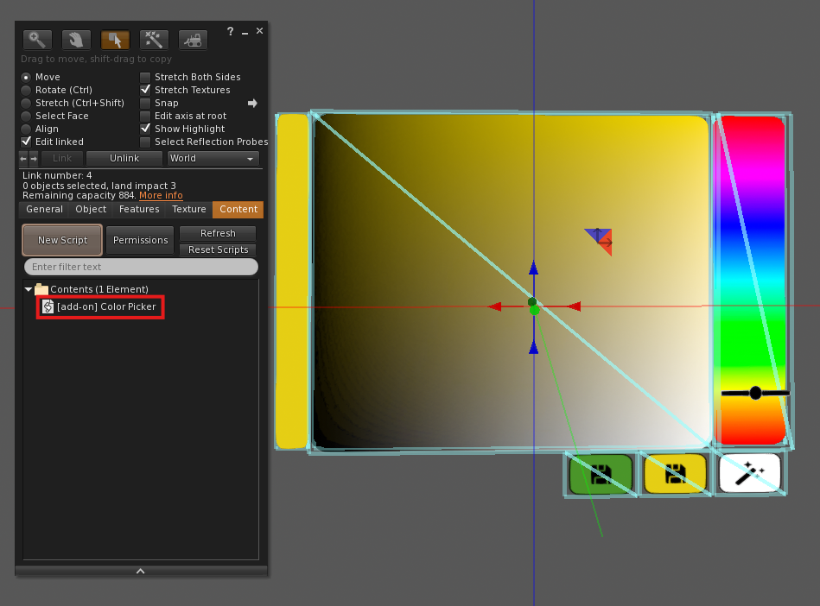Open the Features tab
Screen dimensions: 820x606
pyautogui.click(x=139, y=209)
